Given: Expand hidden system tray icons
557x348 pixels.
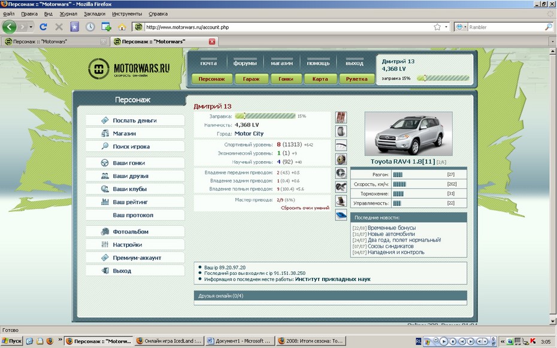Looking at the screenshot, I should (x=502, y=341).
